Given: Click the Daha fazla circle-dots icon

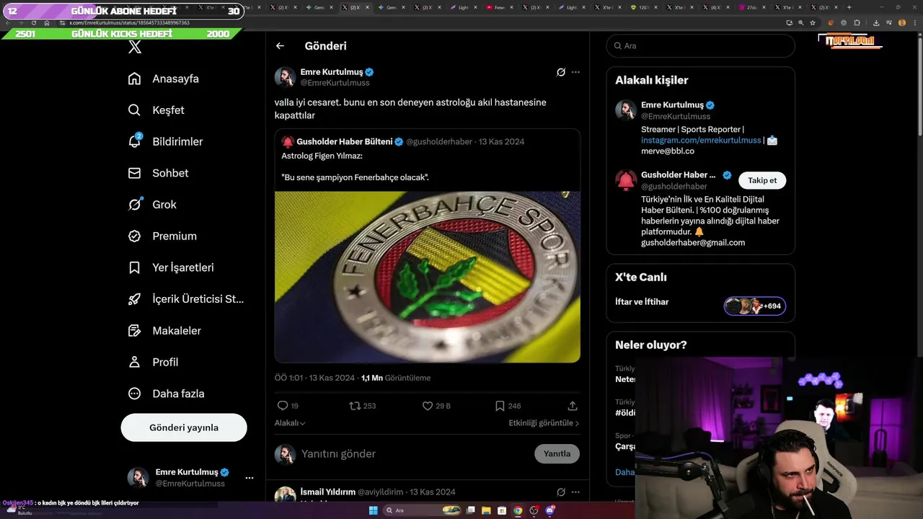Looking at the screenshot, I should [x=134, y=394].
